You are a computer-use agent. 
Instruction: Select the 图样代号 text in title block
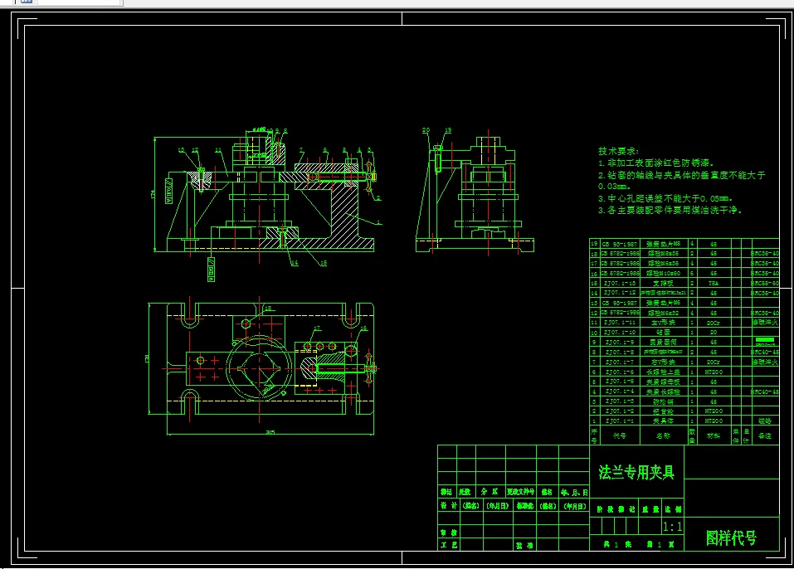[x=731, y=537]
